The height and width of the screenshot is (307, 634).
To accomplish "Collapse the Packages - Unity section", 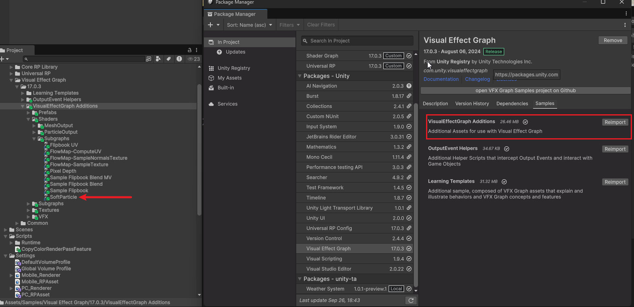I will (x=300, y=76).
